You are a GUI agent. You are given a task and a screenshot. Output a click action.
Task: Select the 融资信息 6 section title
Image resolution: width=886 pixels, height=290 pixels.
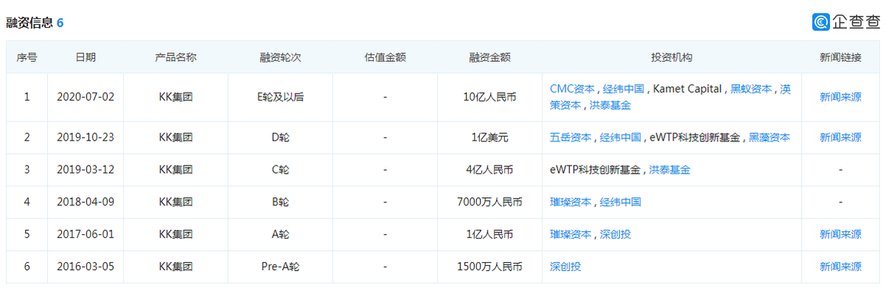(x=35, y=22)
